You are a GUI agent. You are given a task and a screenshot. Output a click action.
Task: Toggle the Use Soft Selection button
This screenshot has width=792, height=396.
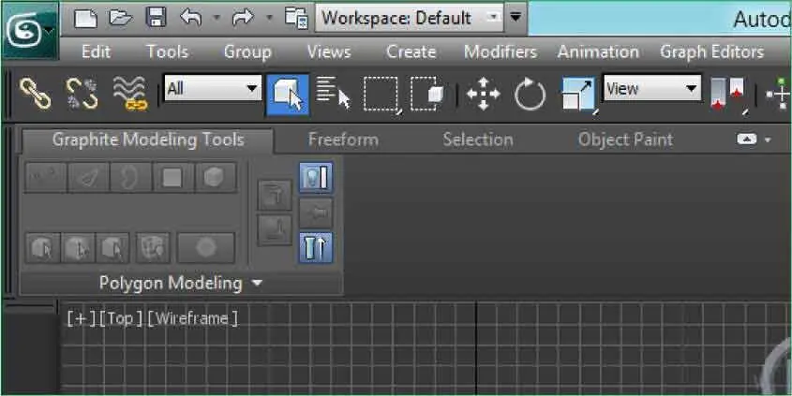(x=206, y=248)
